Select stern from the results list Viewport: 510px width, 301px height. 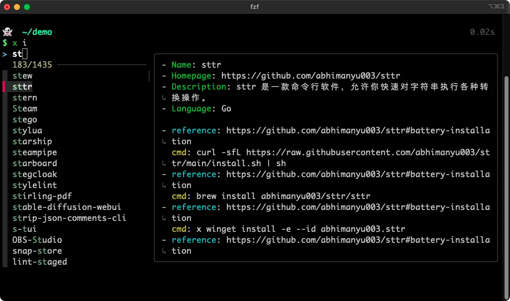tap(25, 98)
